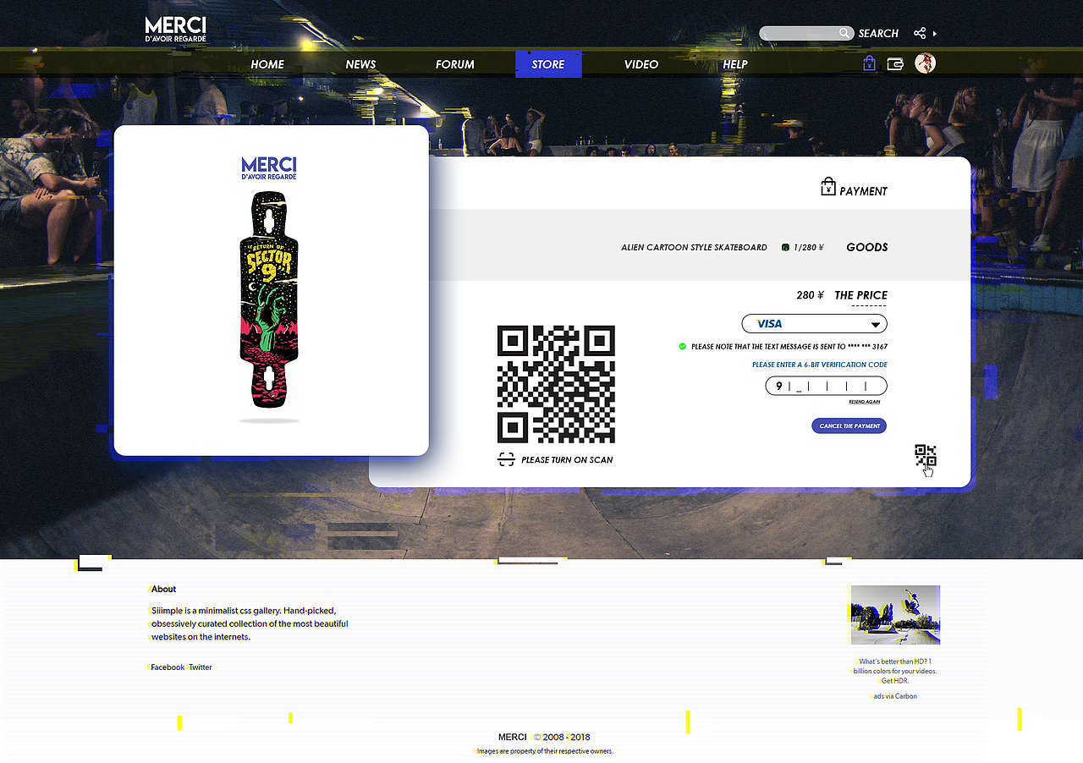The image size is (1083, 763).
Task: Open the HELP menu item
Action: click(x=735, y=64)
